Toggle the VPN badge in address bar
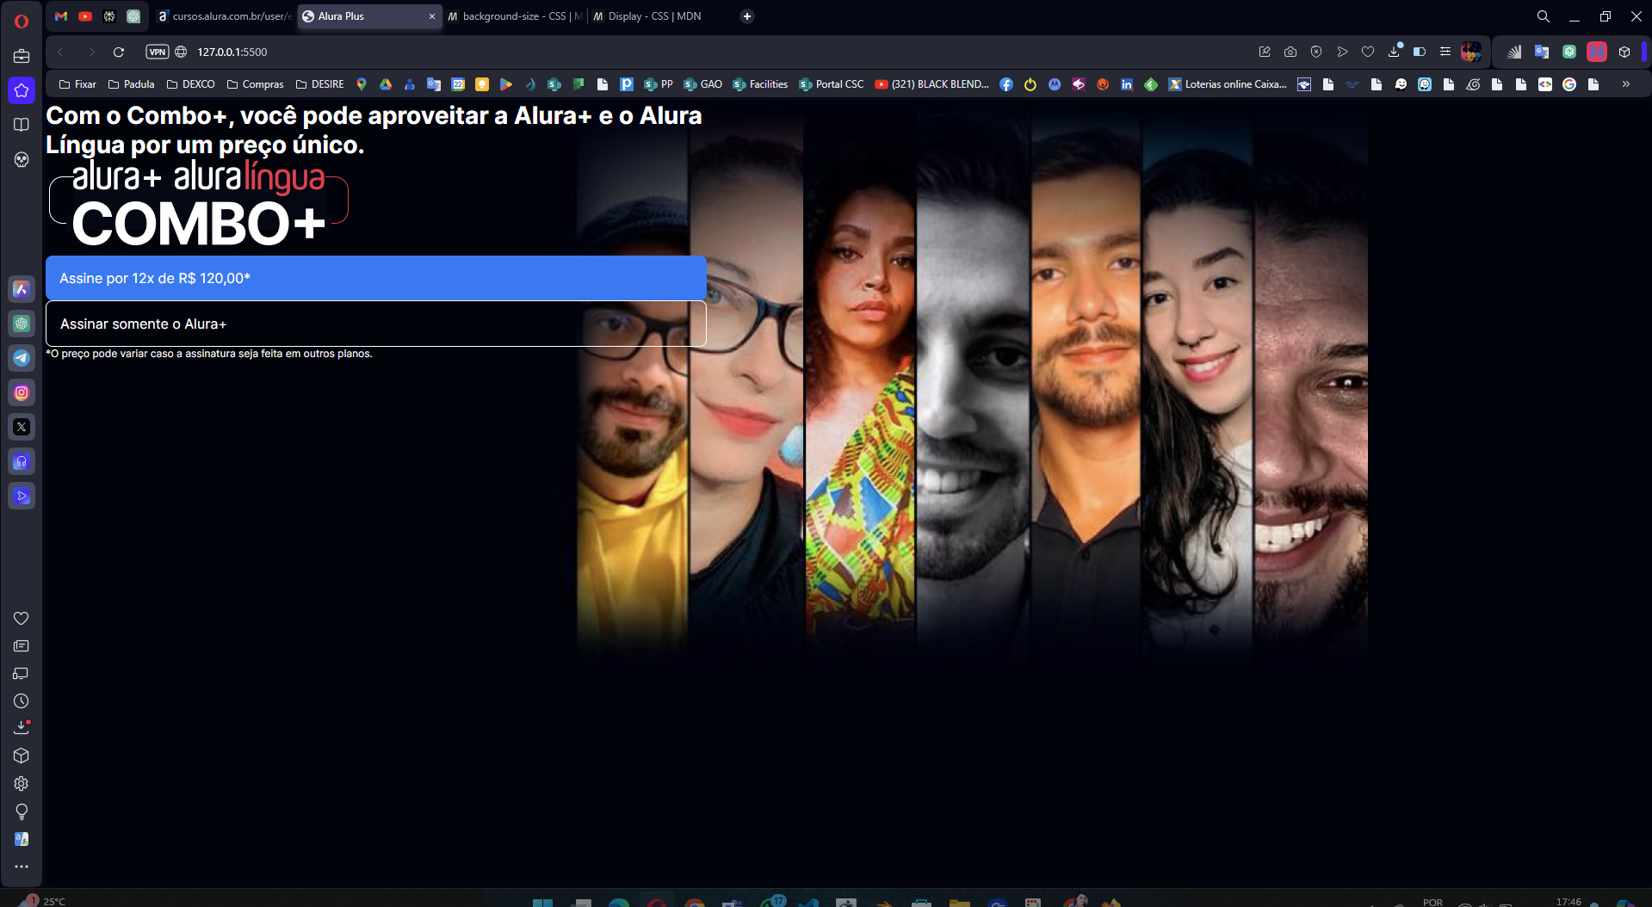Screen dimensions: 1652x907 pos(158,52)
